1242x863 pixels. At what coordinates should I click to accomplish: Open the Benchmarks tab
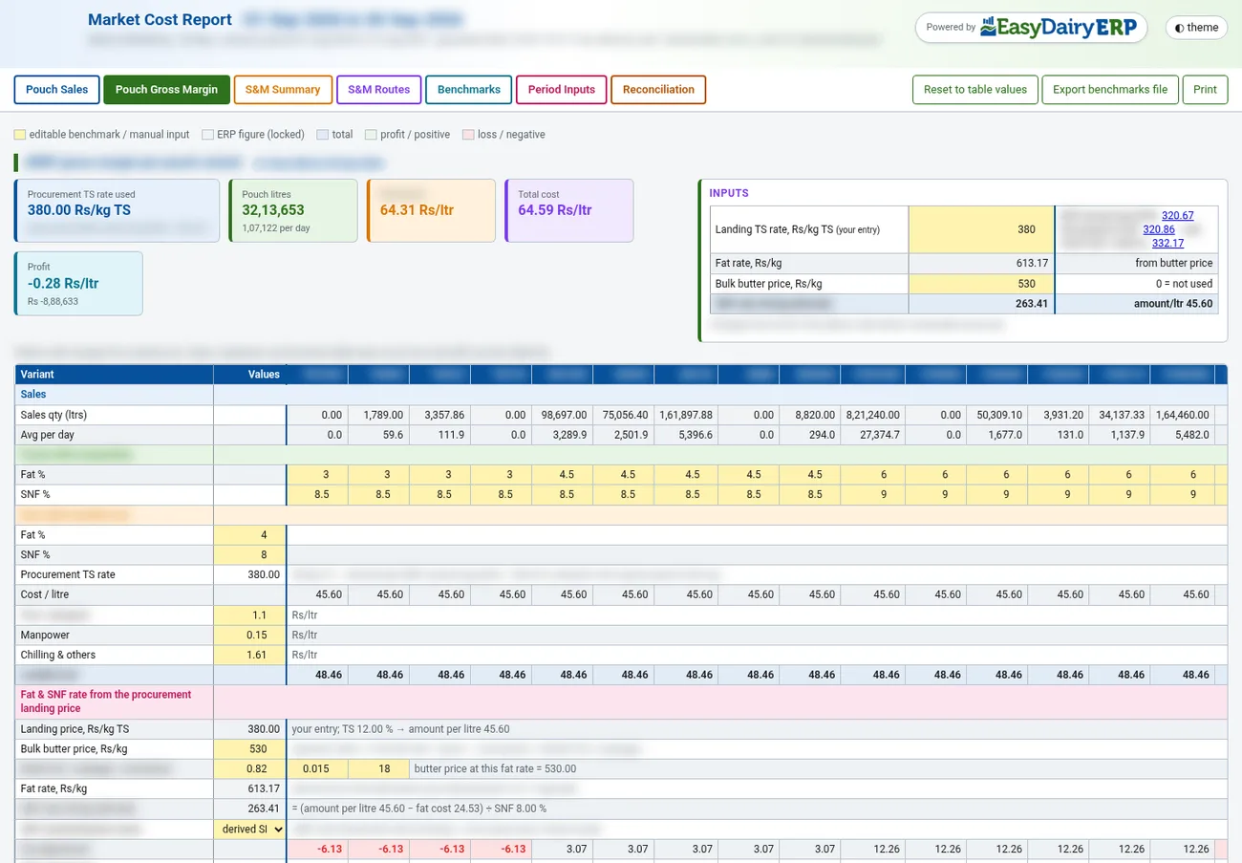coord(469,90)
